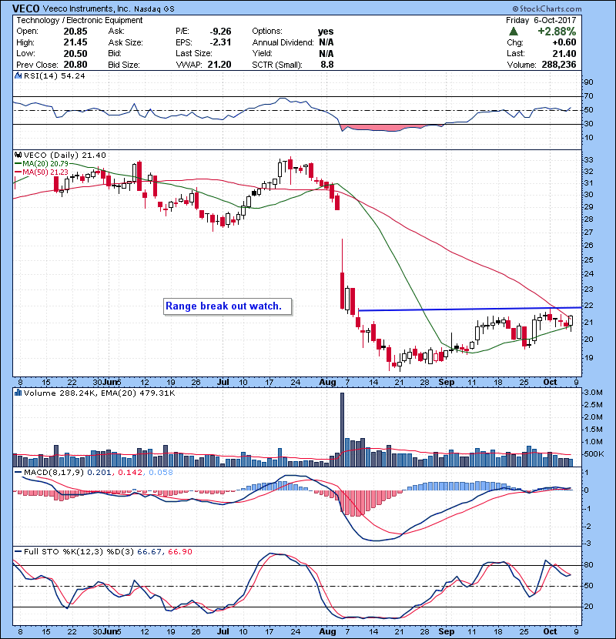Click the blue horizontal resistance trendline
Viewport: 616px width, 639px height.
tap(469, 309)
